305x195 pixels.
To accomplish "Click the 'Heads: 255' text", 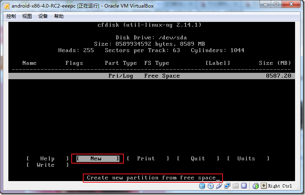I will pos(76,51).
